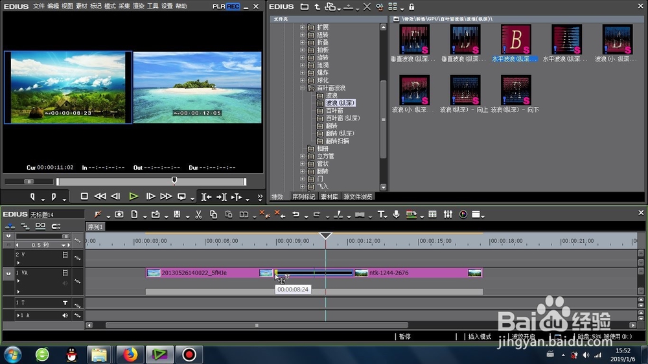This screenshot has width=648, height=364.
Task: Click the previous frame button in the player
Action: tap(116, 196)
